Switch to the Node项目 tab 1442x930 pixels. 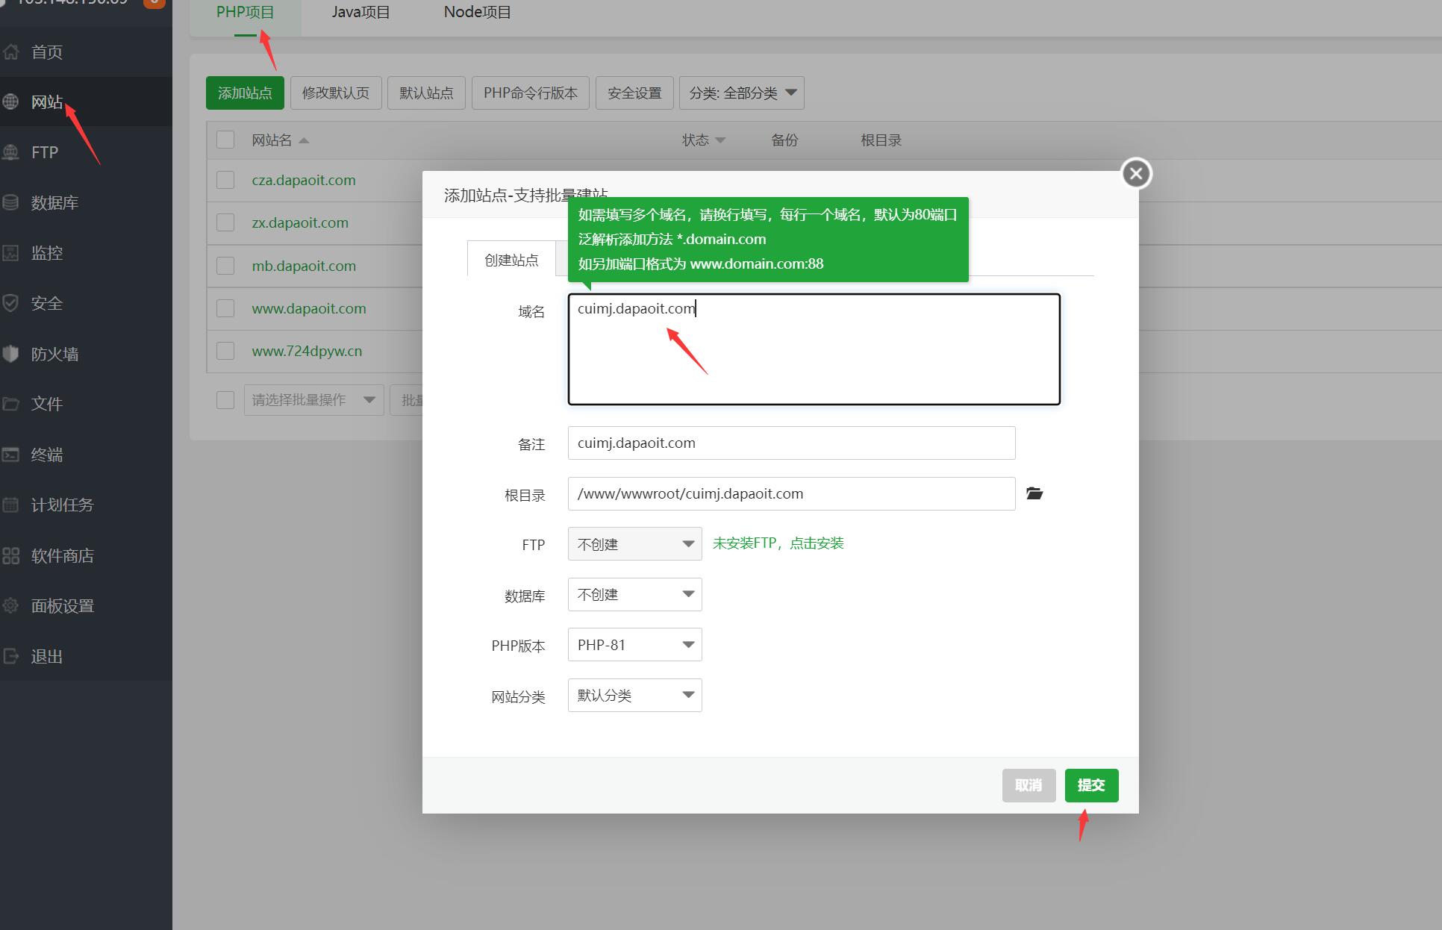478,13
